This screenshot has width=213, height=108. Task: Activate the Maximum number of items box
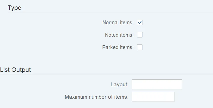click(x=153, y=97)
